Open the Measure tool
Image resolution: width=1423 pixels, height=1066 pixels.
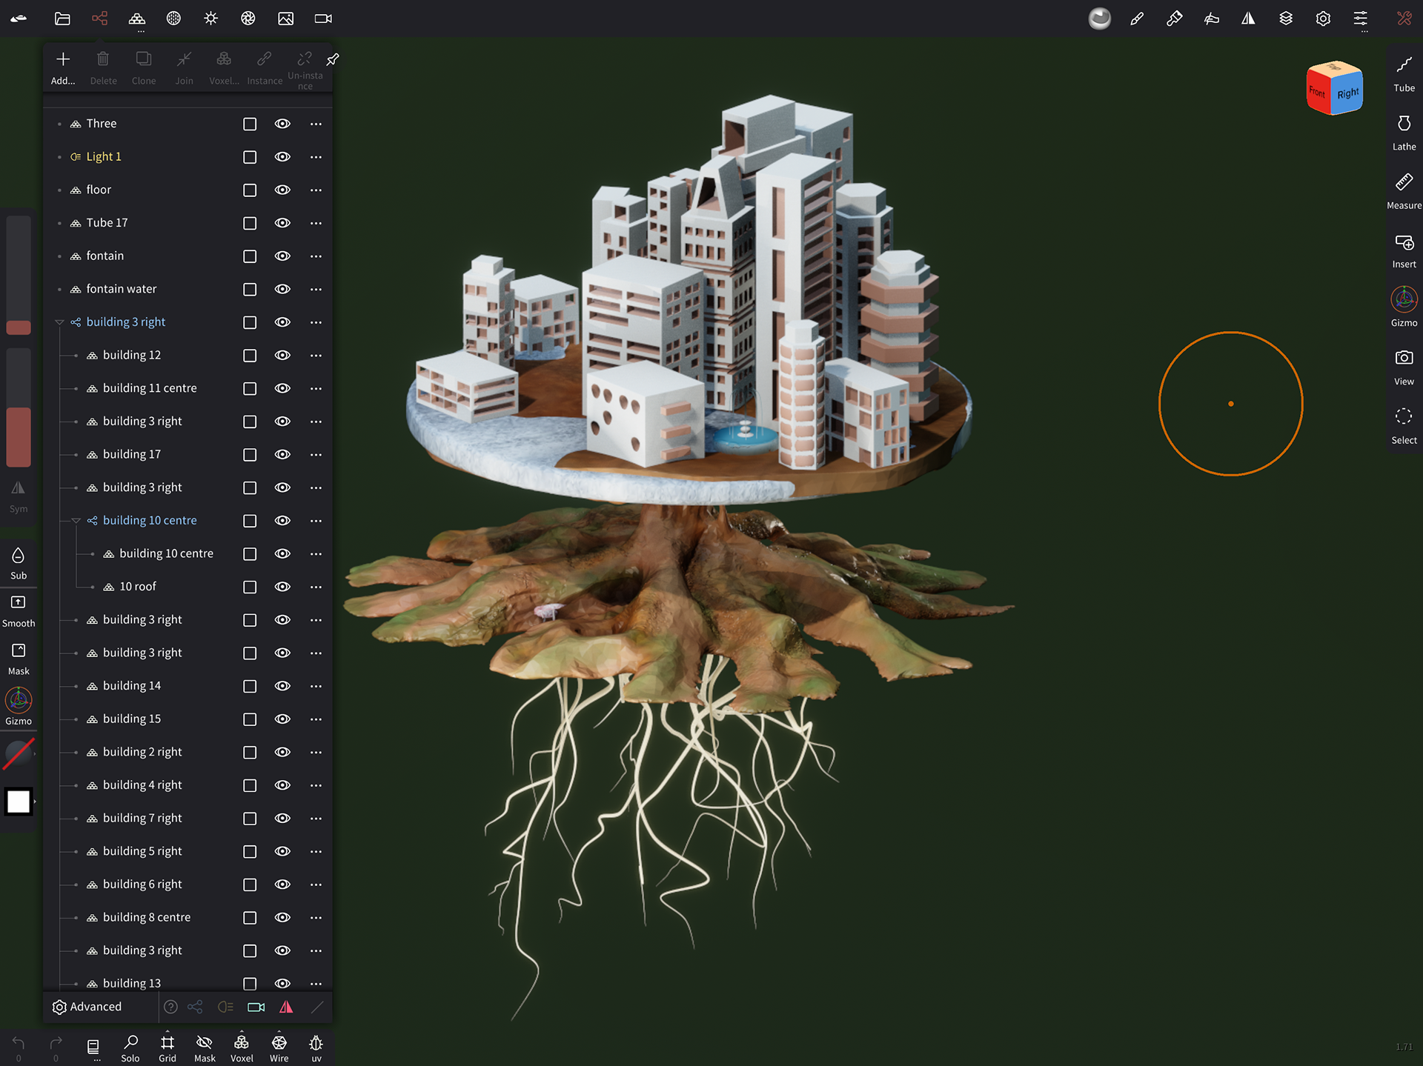1403,190
